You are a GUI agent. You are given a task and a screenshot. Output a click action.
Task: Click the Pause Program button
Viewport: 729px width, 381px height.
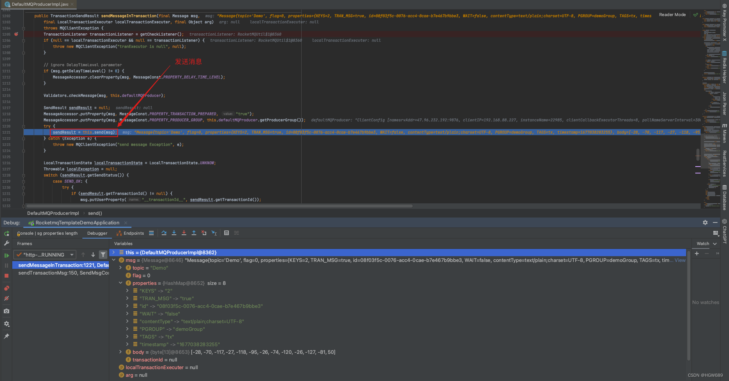tap(7, 265)
